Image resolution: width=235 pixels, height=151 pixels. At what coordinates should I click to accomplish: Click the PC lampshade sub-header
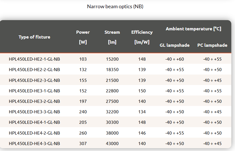pyautogui.click(x=212, y=45)
